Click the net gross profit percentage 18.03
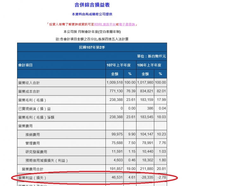This screenshot has width=228, height=186. tap(161, 117)
